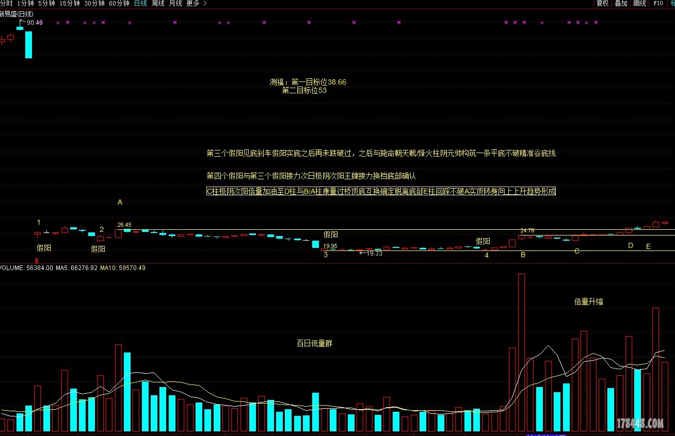Switch to the 日线 daily chart tab
Image resolution: width=675 pixels, height=436 pixels.
(140, 3)
